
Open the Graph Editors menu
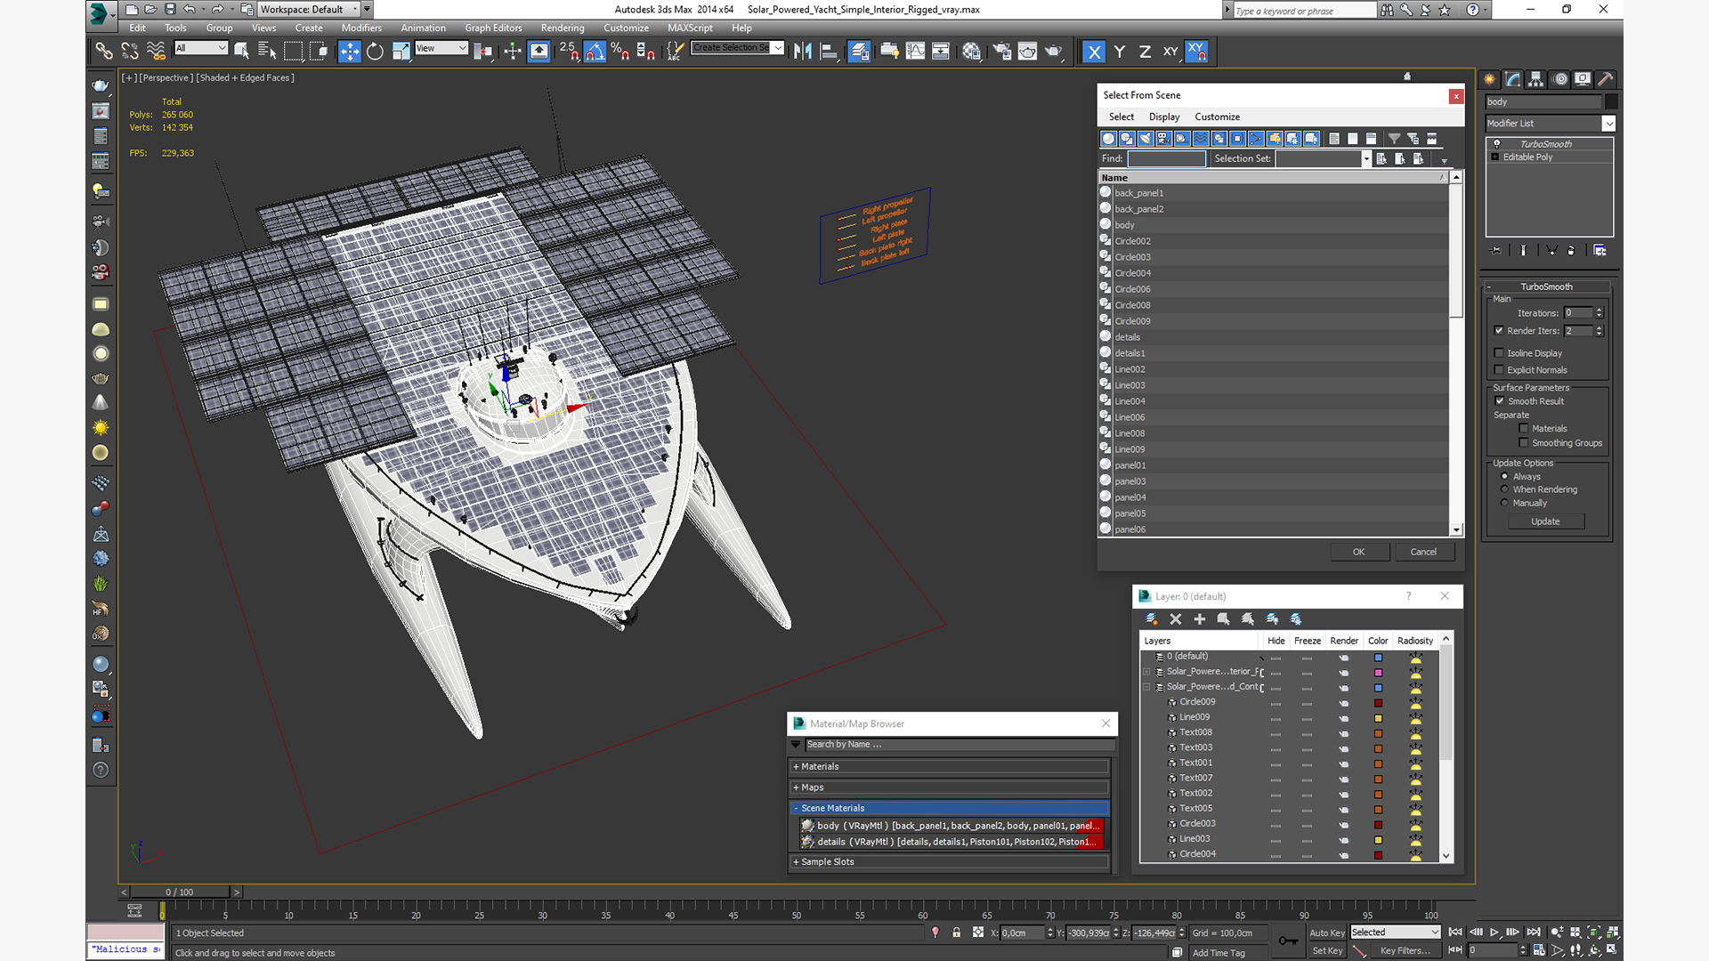pos(493,28)
